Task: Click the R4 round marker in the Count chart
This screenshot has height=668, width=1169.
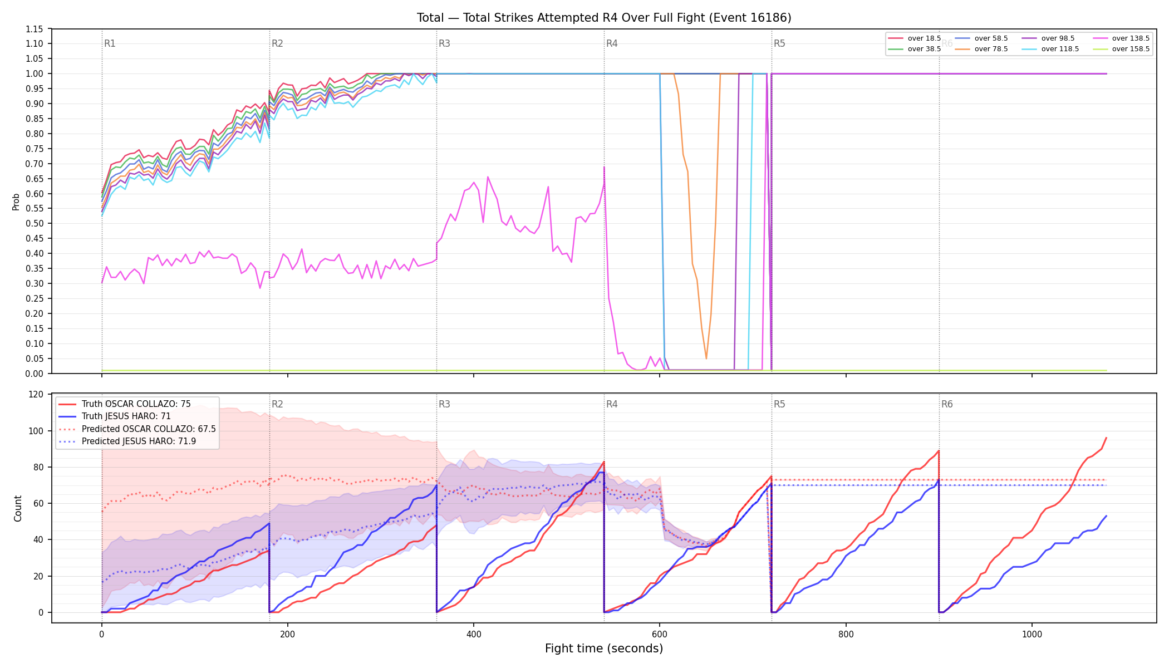Action: coord(612,404)
